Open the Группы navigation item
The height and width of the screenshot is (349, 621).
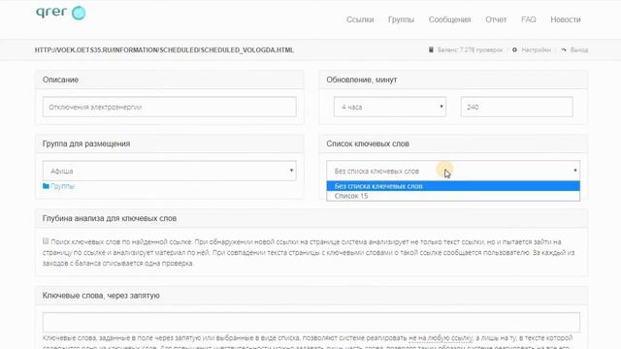(x=401, y=19)
